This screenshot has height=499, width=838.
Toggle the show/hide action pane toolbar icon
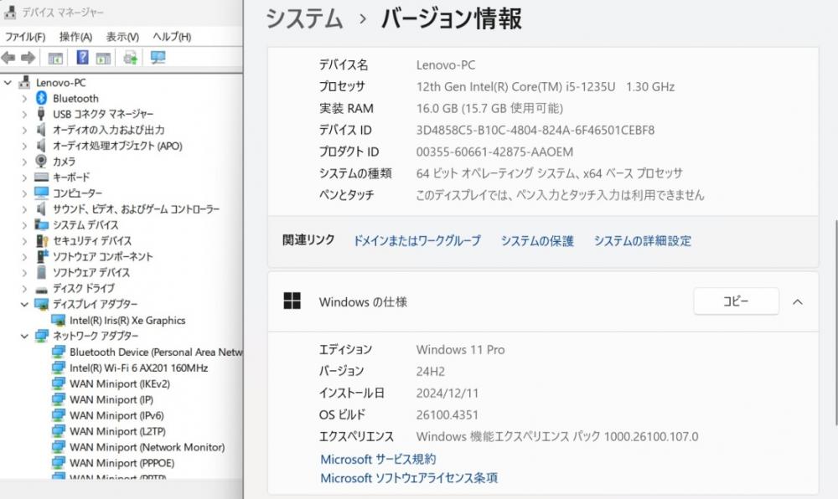coord(103,58)
